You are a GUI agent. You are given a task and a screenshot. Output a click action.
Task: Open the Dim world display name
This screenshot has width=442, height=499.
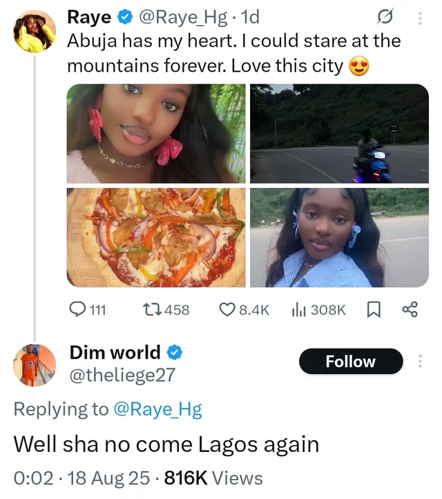[x=115, y=352]
